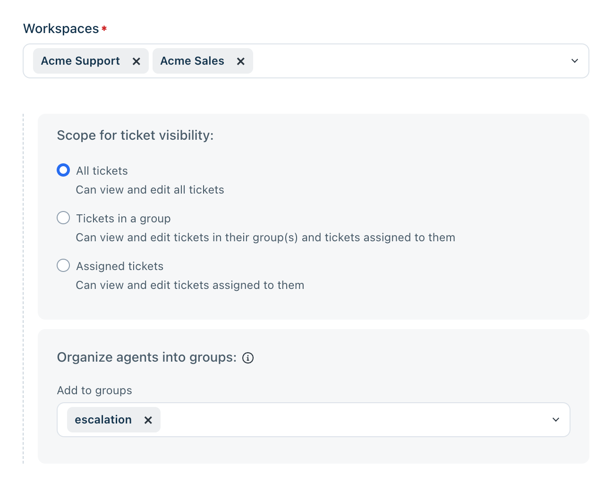
Task: Click the Acme Sales tag label
Action: [192, 61]
